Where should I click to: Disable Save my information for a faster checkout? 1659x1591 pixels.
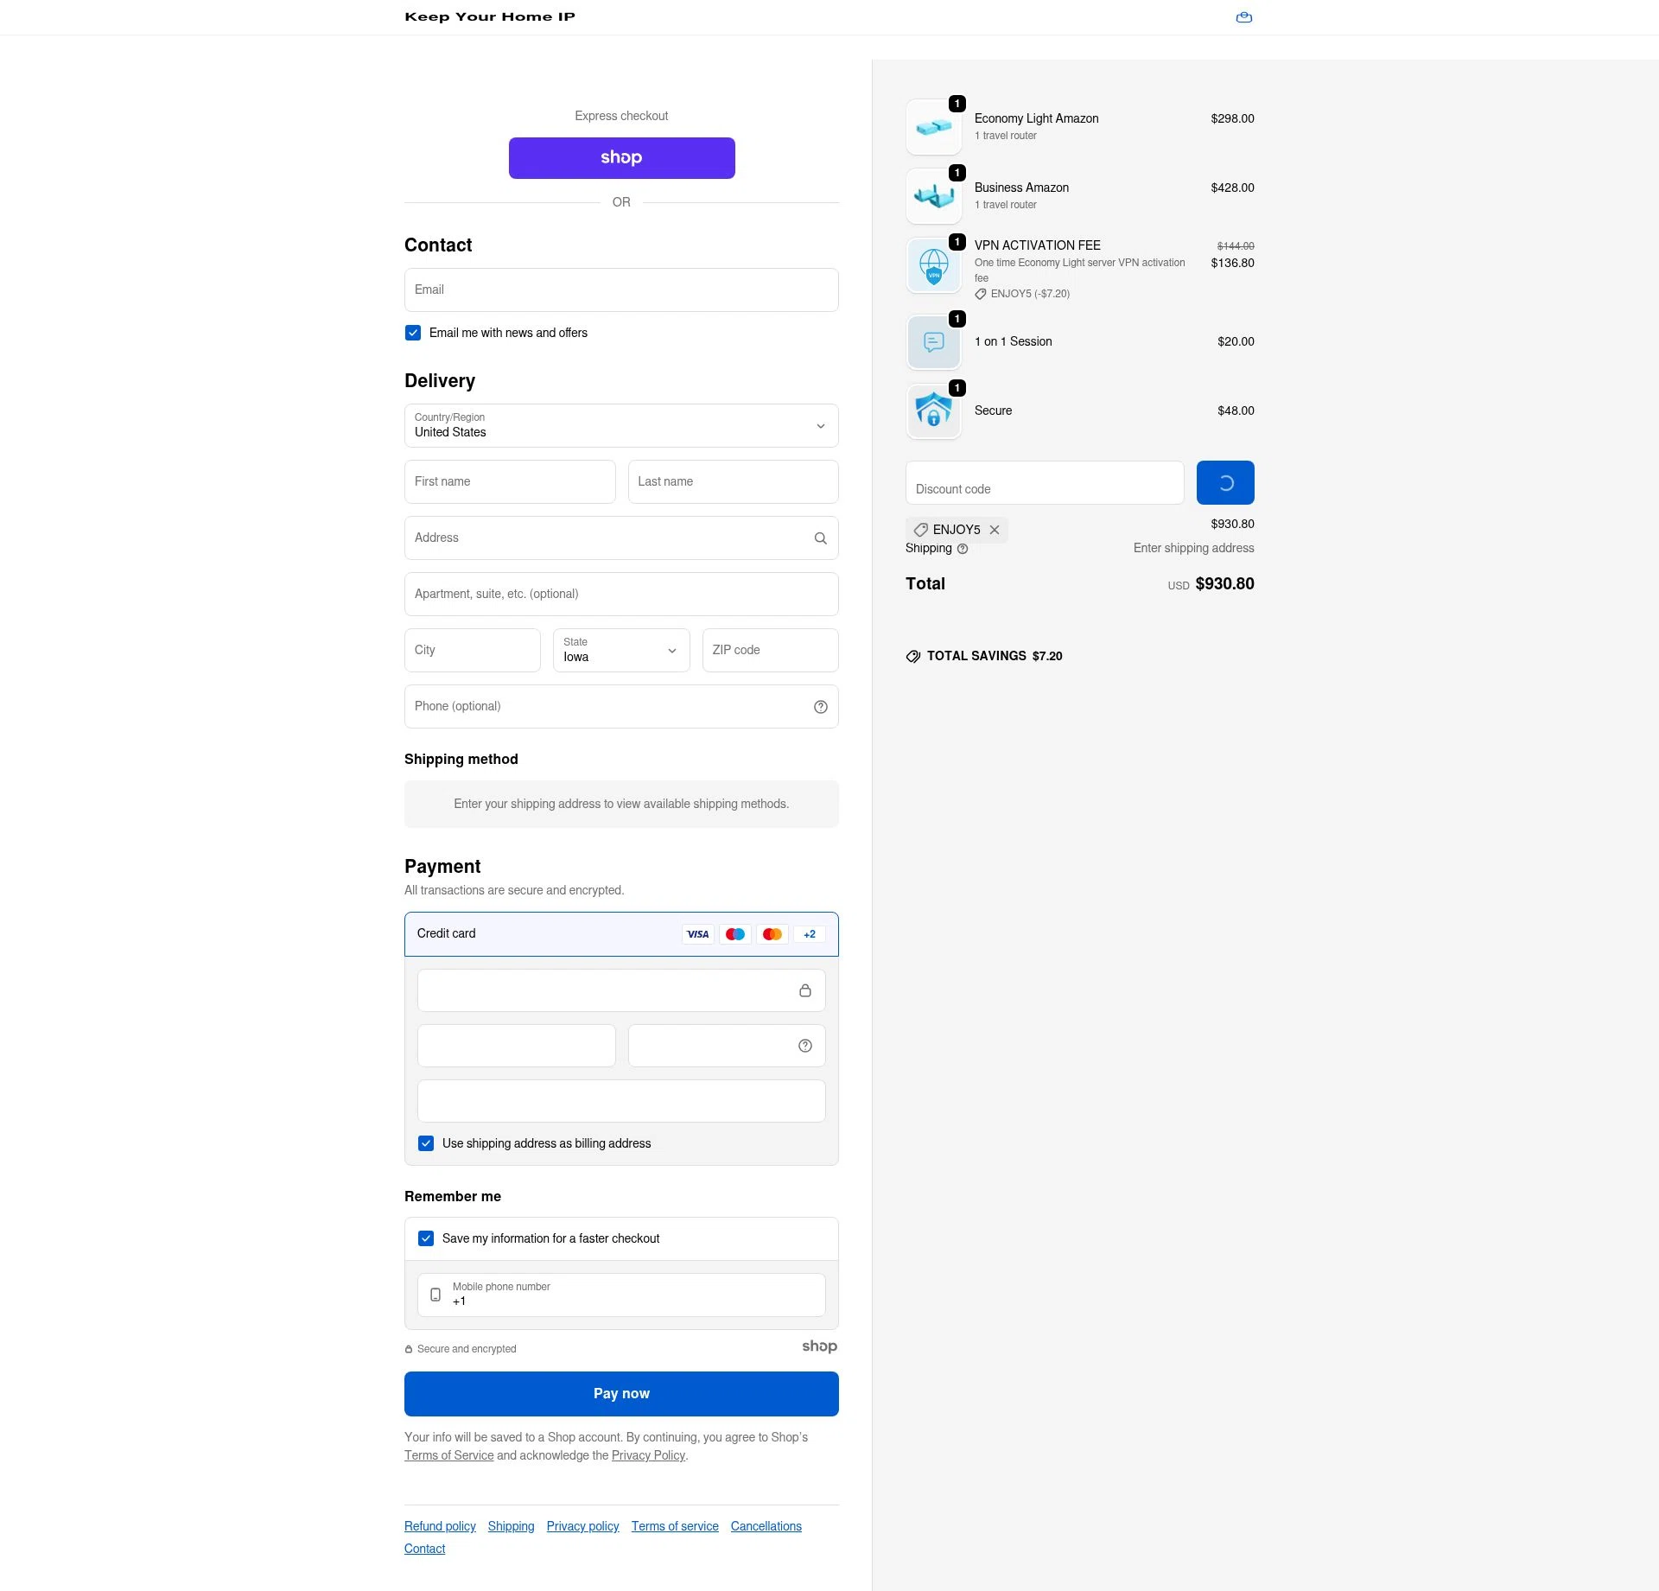coord(425,1238)
